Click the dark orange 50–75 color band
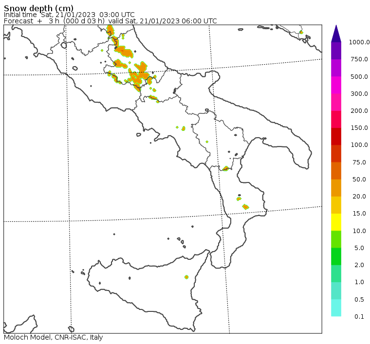 pos(336,171)
